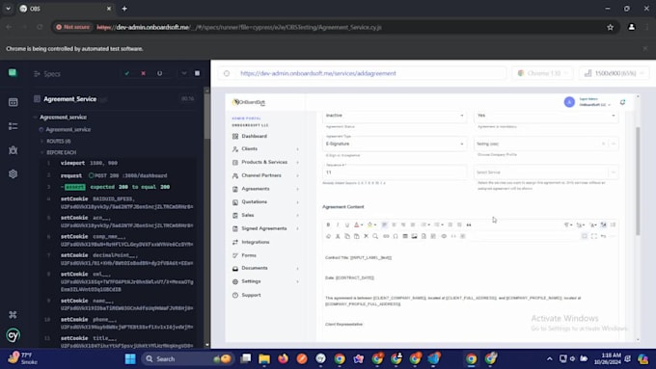
Task: Click the Sequence number input field
Action: coord(395,172)
